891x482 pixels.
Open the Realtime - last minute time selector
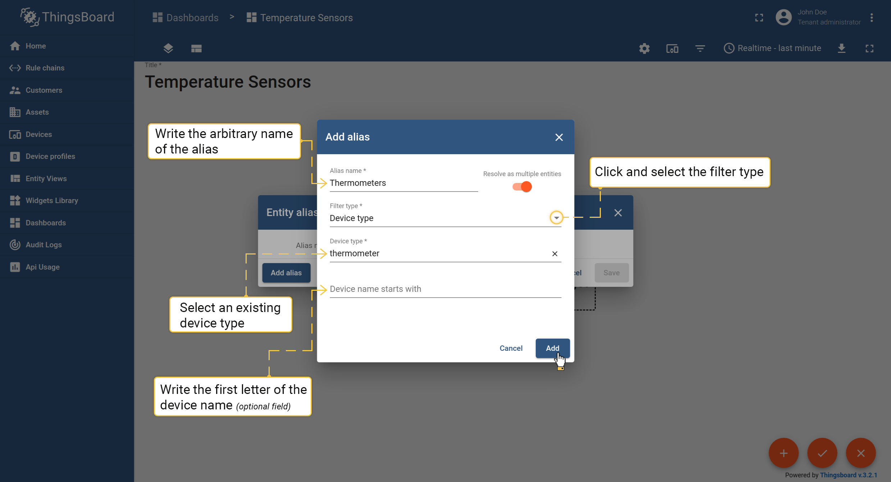click(x=772, y=49)
